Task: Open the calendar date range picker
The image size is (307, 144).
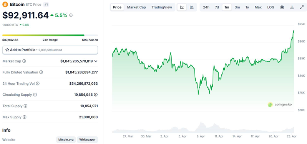Action: pyautogui.click(x=282, y=7)
